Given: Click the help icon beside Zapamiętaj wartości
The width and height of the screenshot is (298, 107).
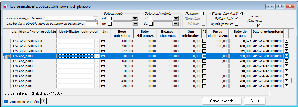Looking at the screenshot, I should pos(44,101).
